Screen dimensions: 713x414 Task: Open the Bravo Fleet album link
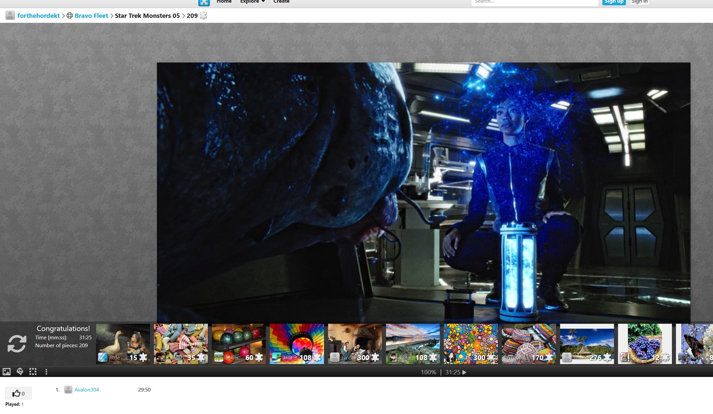(x=91, y=16)
